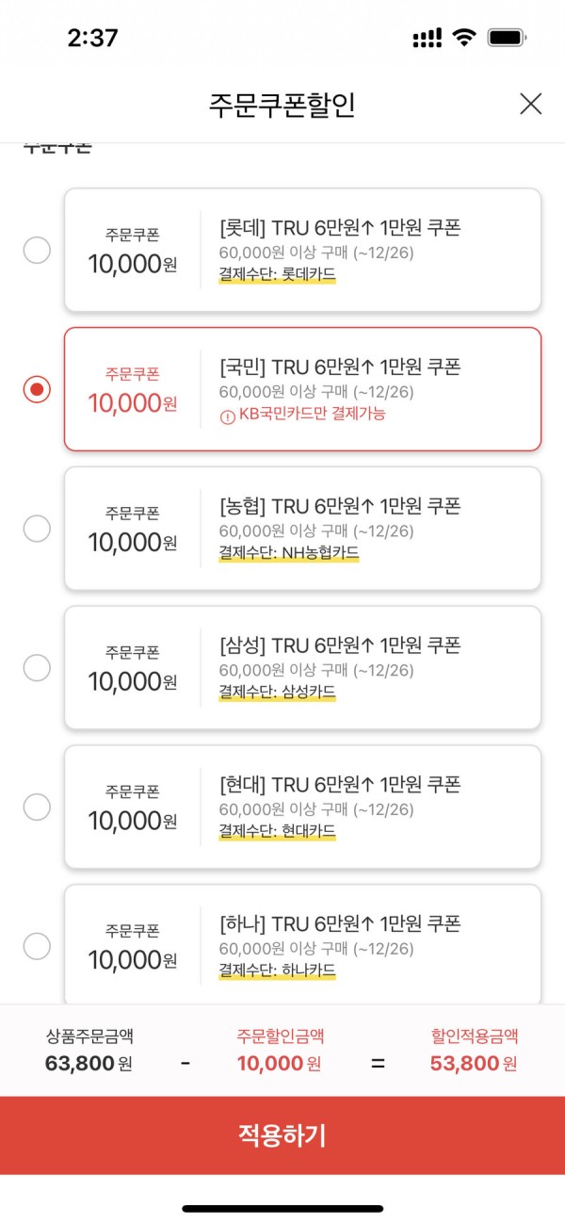Tap the Wi-Fi icon in status bar

tap(464, 38)
